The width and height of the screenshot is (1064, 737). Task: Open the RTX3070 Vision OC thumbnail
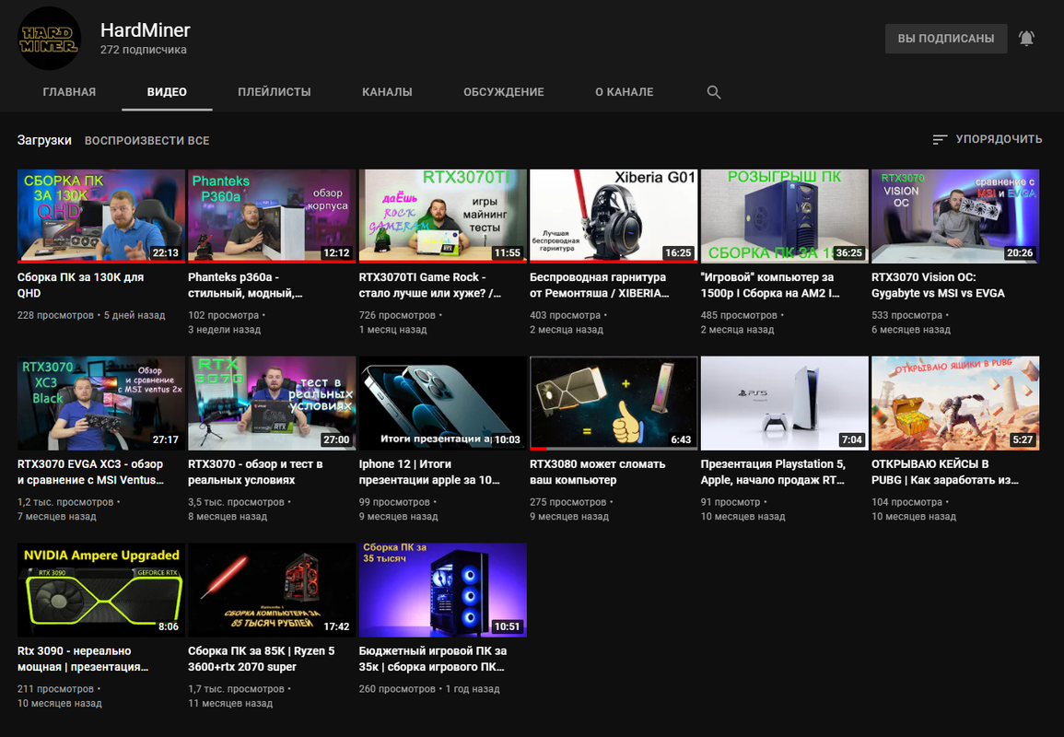tap(955, 216)
